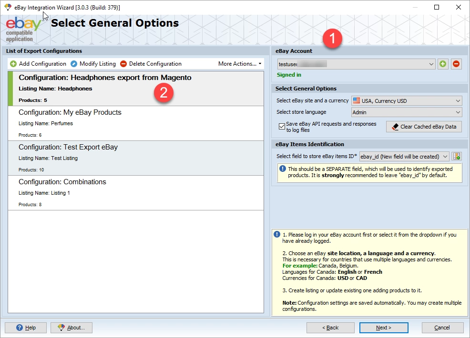Click the info icon in the ebay_id hint box

(x=282, y=169)
